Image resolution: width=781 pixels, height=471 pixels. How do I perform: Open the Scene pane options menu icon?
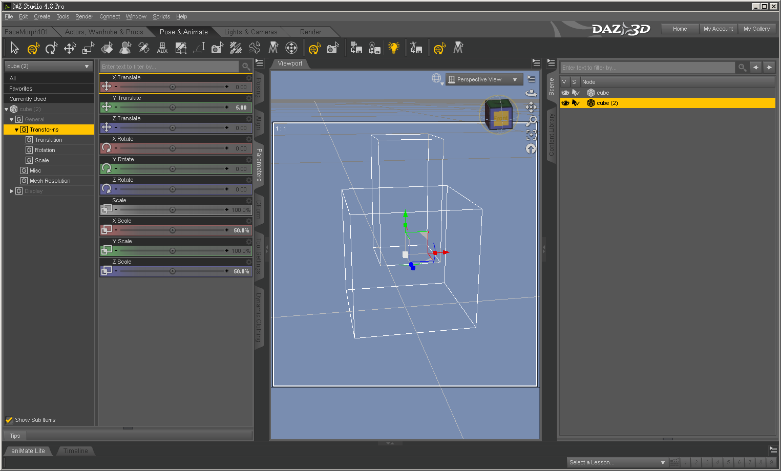[551, 62]
